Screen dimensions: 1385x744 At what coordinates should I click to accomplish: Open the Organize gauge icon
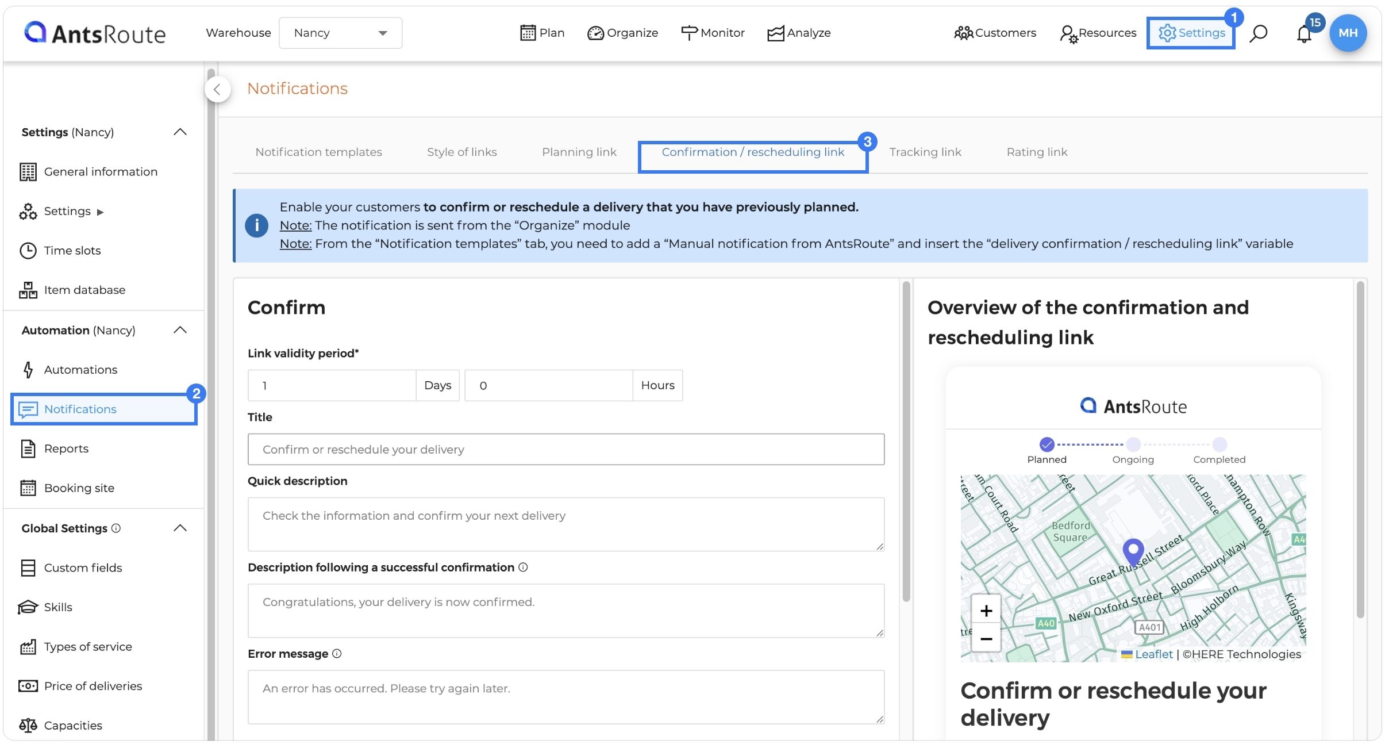(x=595, y=33)
